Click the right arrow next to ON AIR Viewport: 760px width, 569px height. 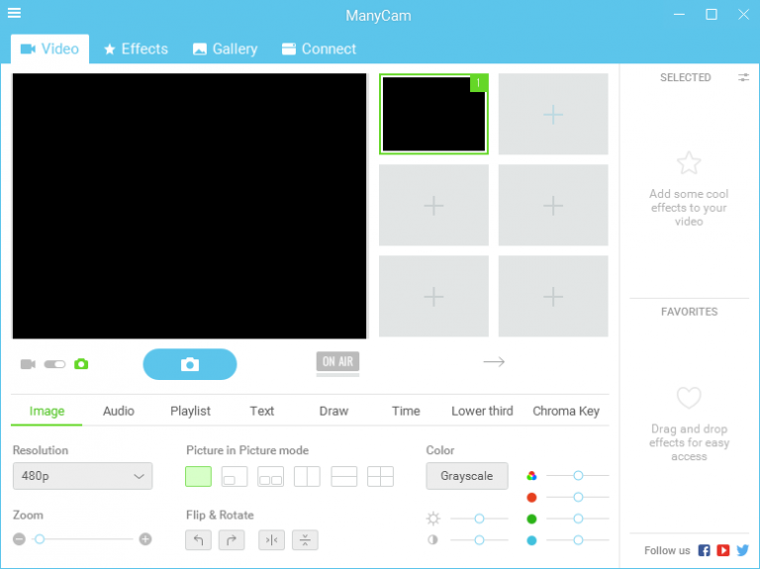494,361
